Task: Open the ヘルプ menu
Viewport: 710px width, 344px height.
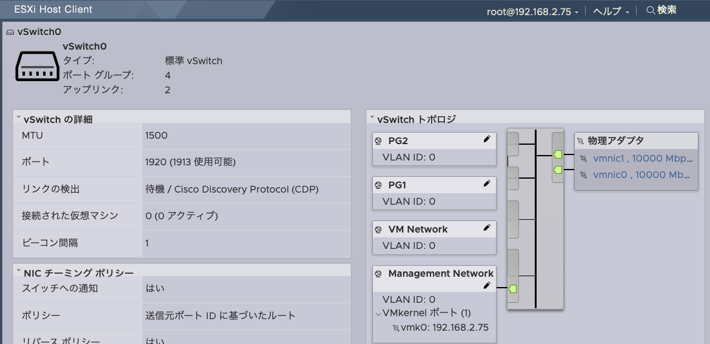Action: (x=611, y=12)
